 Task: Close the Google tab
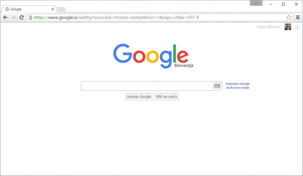click(53, 9)
